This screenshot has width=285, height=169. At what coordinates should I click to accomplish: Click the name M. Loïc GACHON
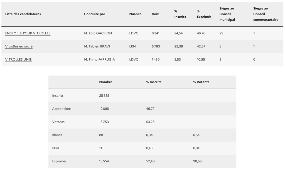[x=98, y=33]
